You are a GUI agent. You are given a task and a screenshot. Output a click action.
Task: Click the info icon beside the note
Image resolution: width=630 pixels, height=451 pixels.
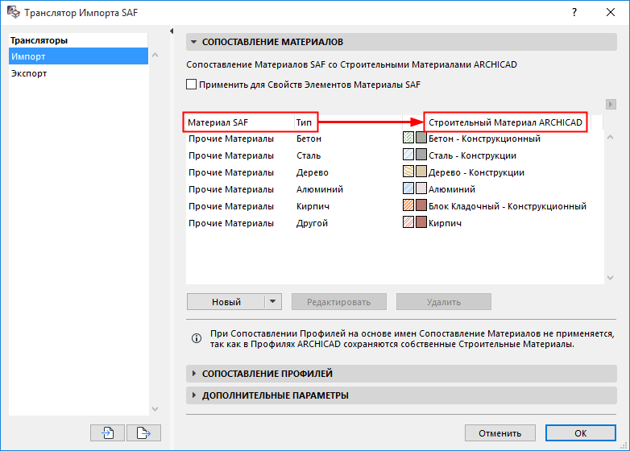click(x=197, y=338)
